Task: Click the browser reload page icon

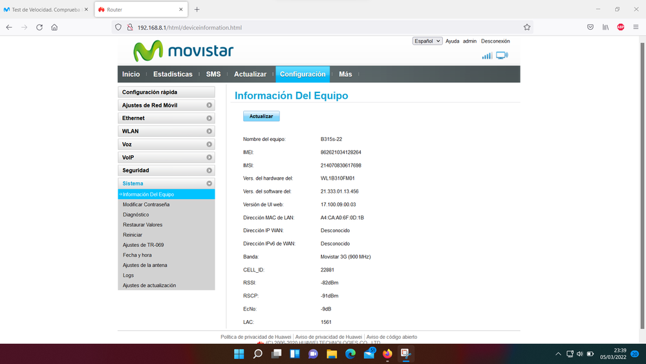Action: (39, 27)
